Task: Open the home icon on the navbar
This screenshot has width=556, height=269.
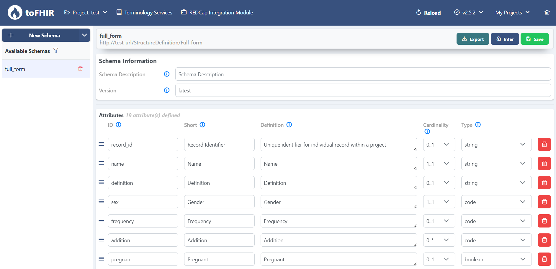Action: (x=547, y=12)
